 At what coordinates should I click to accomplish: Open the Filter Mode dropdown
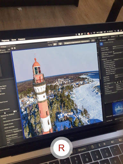[x=119, y=77]
